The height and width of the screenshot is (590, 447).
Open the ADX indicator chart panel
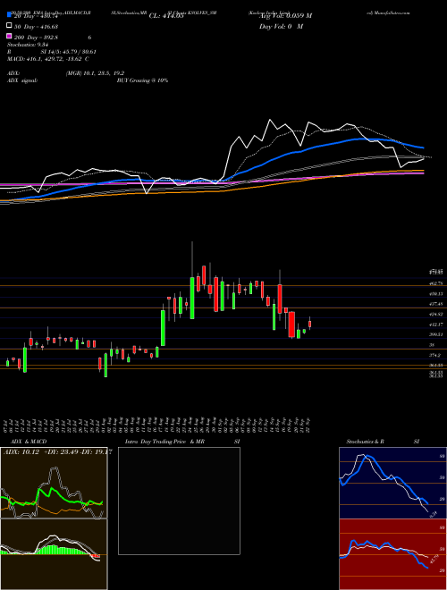coord(54,483)
